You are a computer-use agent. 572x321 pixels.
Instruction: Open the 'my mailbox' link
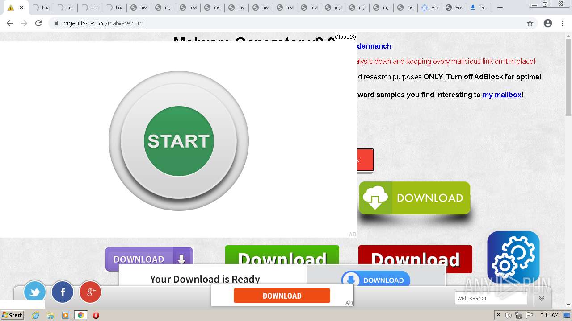click(x=502, y=95)
